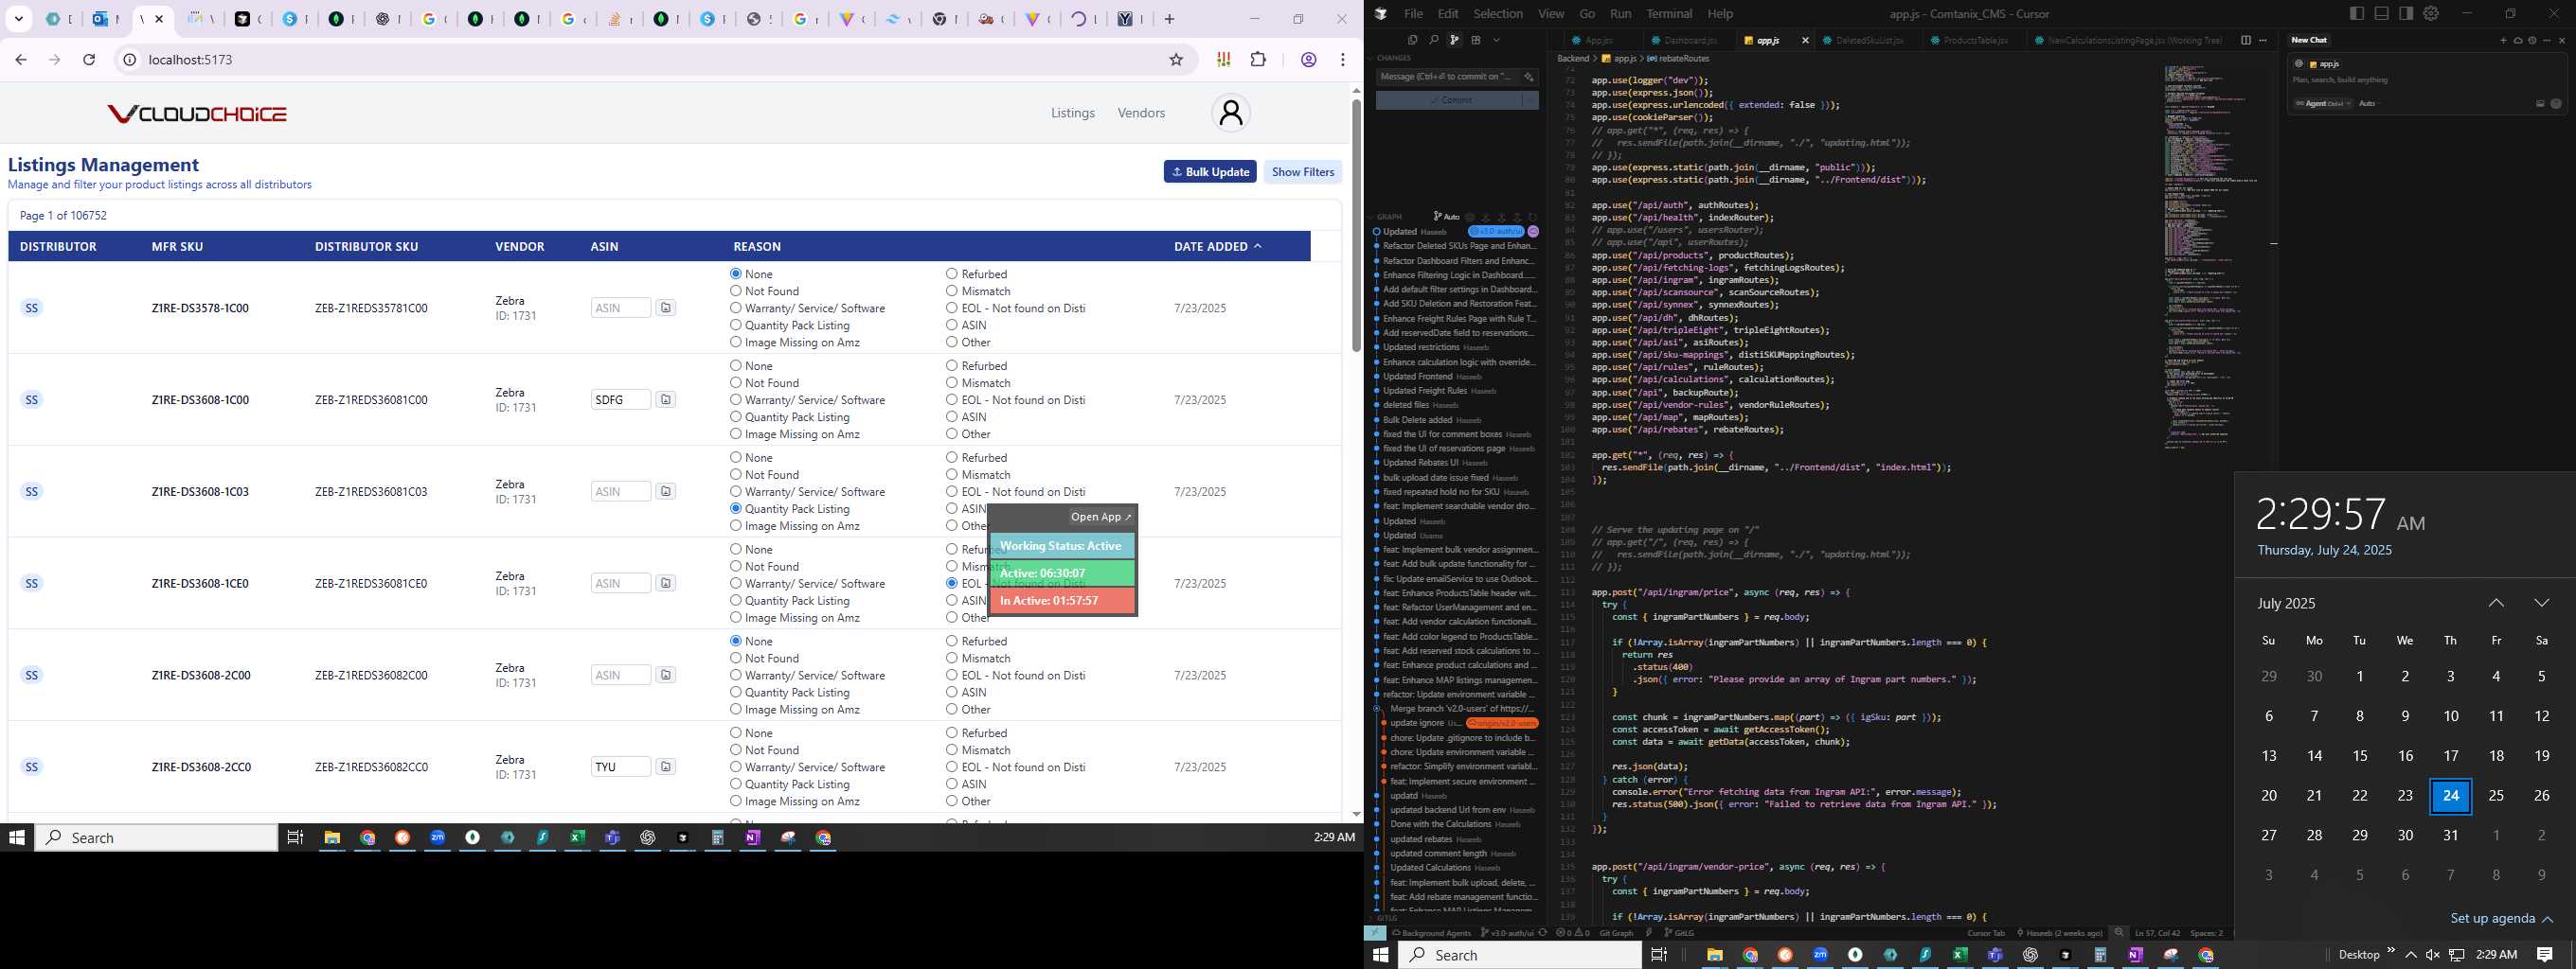This screenshot has width=2576, height=969.
Task: Open the Extensions view icon in Cursor
Action: pyautogui.click(x=1476, y=41)
